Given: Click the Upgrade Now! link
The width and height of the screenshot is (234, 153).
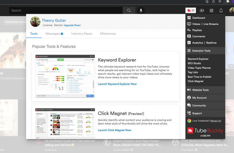Looking at the screenshot, I should tap(72, 25).
